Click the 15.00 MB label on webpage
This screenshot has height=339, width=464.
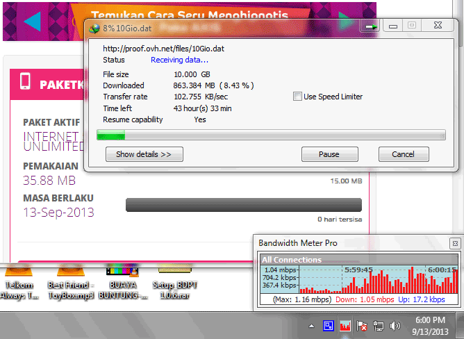[346, 181]
